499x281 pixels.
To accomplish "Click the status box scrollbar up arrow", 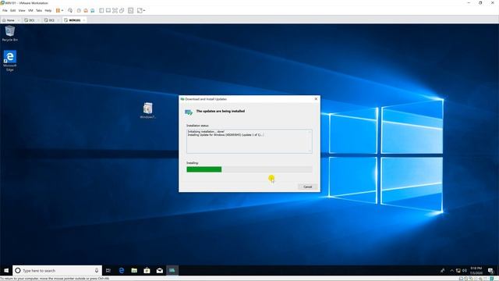I will [310, 132].
